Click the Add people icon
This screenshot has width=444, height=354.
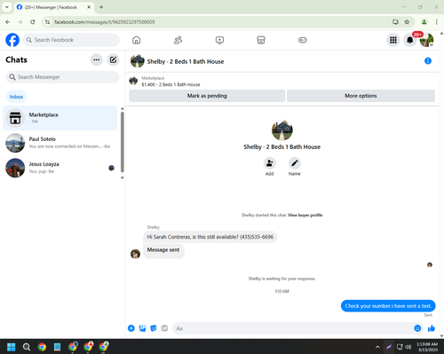pos(269,163)
